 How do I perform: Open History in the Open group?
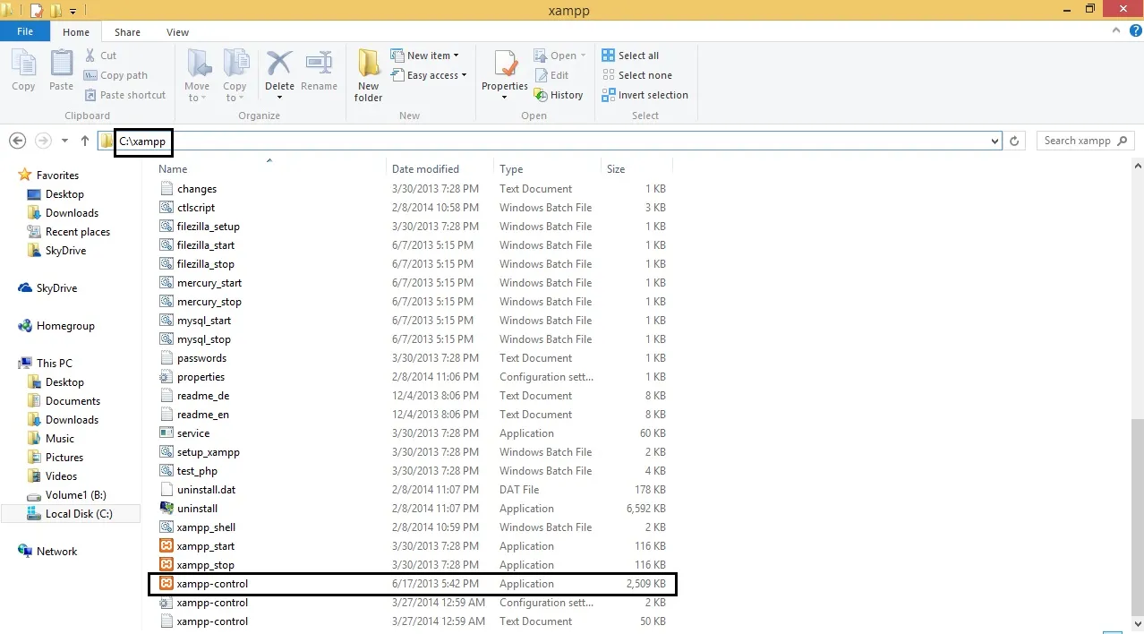559,95
